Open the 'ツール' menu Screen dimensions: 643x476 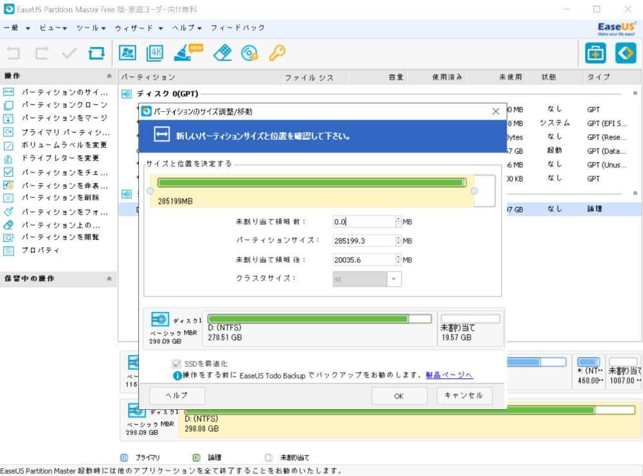pos(91,28)
